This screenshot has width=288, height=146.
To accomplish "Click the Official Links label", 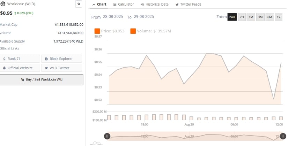I will tap(9, 48).
